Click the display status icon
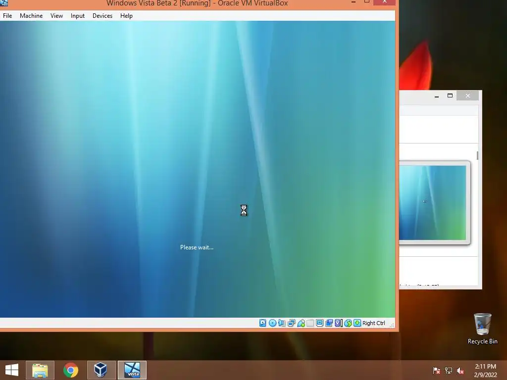 (319, 323)
